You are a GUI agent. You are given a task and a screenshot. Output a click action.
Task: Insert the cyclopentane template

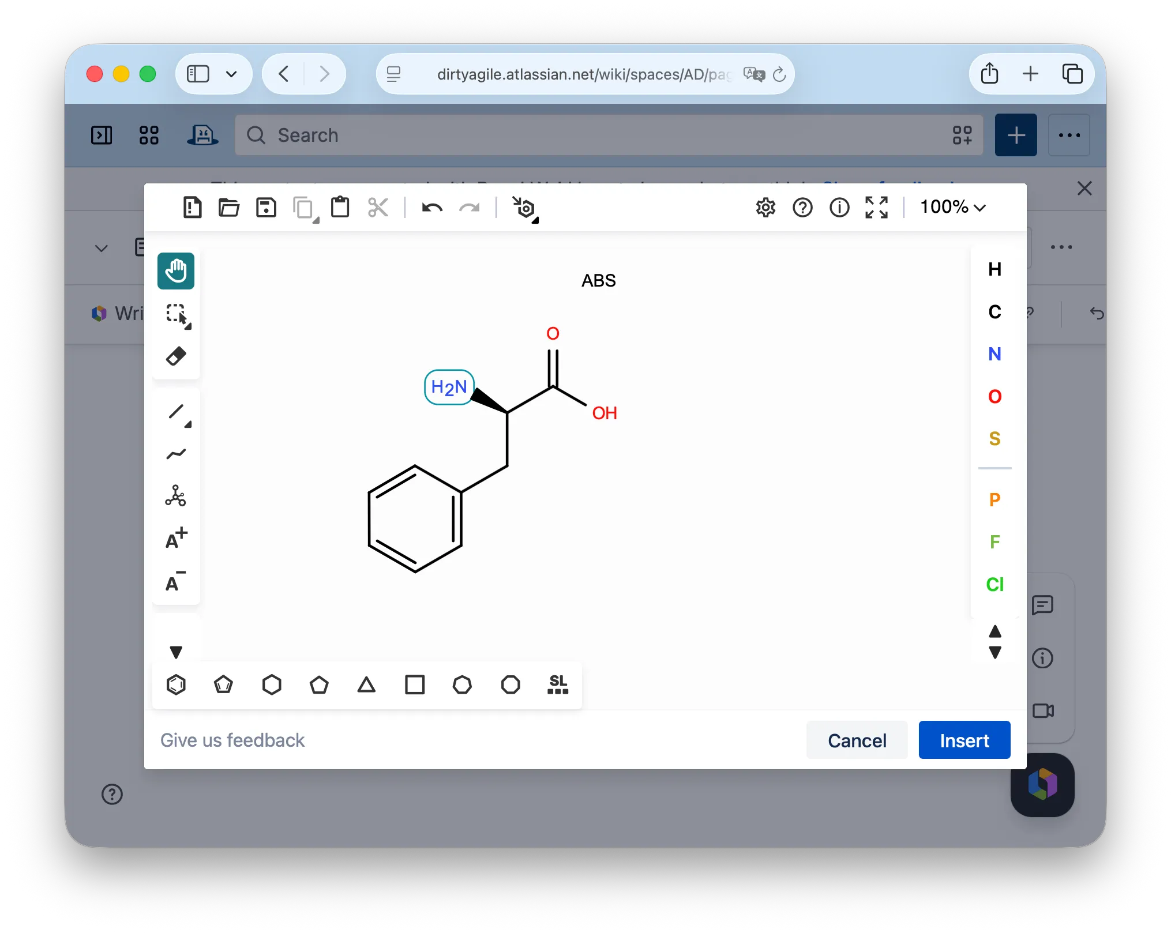pyautogui.click(x=319, y=684)
